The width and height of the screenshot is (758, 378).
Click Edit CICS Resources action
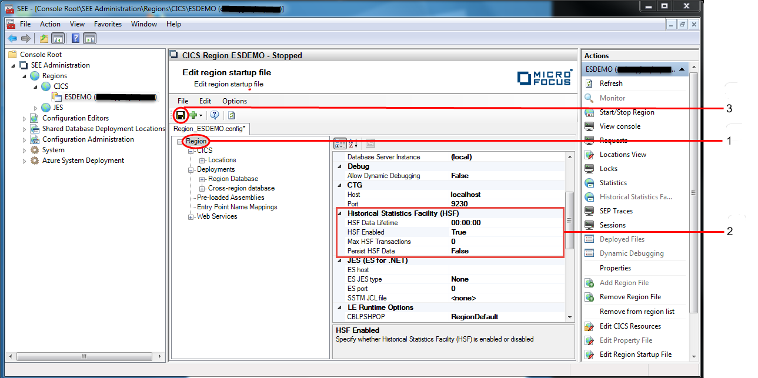coord(630,326)
